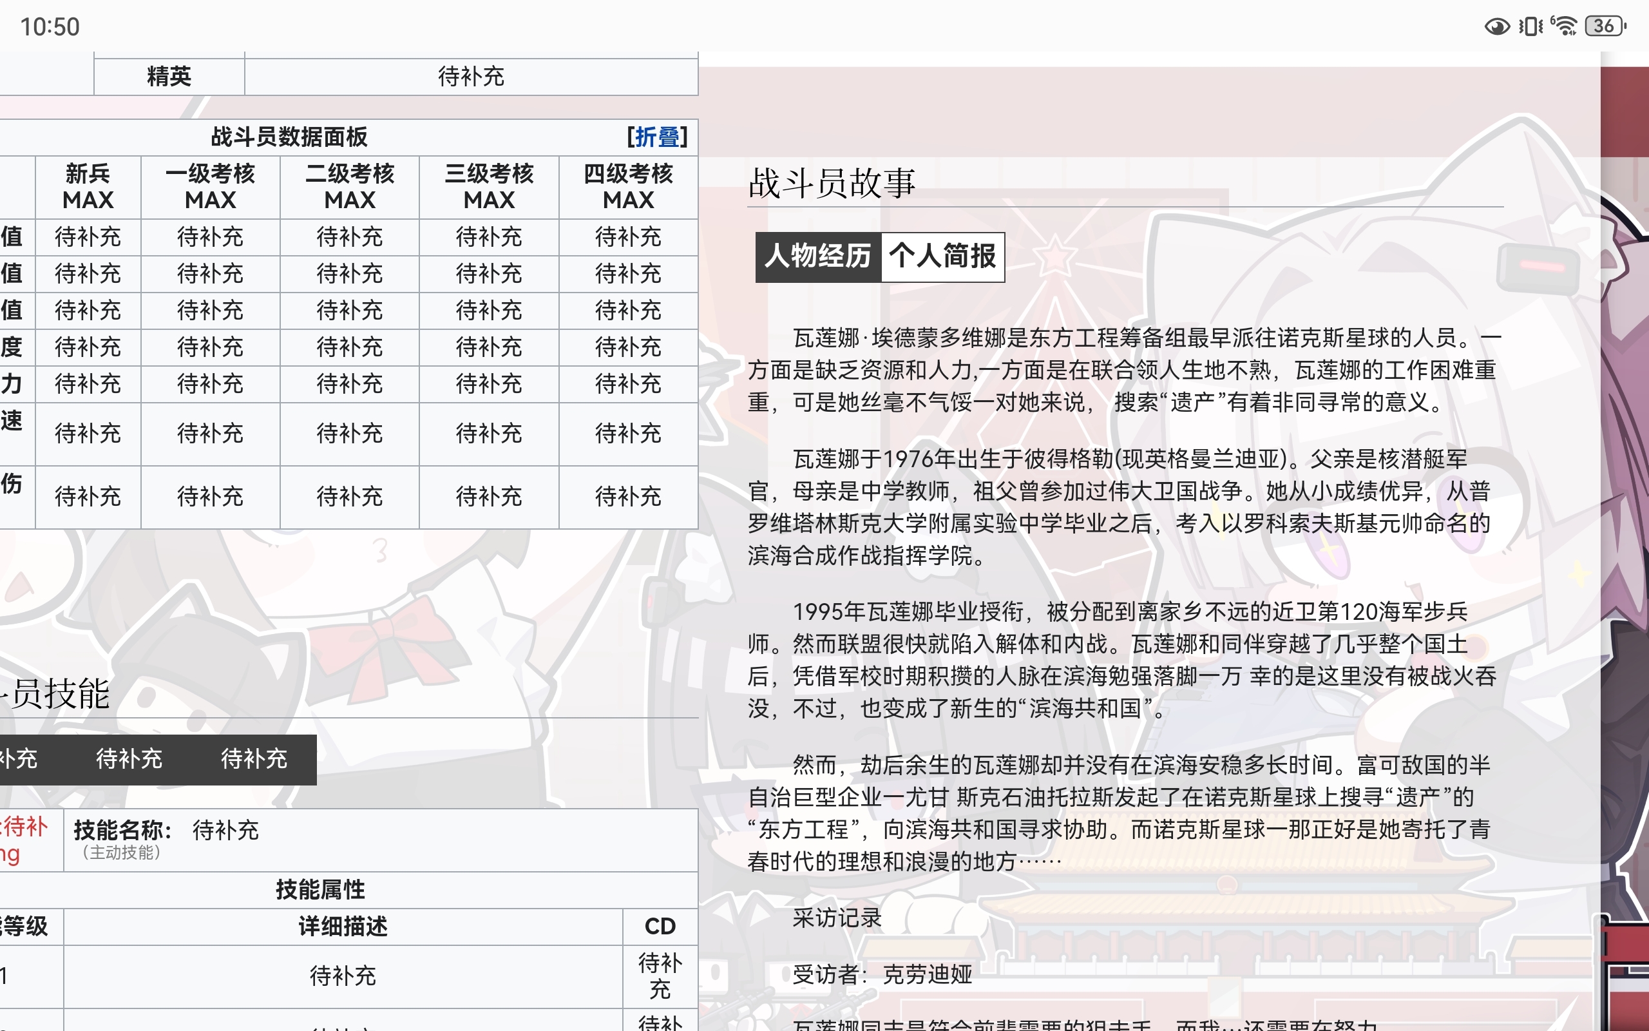
Task: Tap the 技能属性 table header
Action: pos(320,890)
